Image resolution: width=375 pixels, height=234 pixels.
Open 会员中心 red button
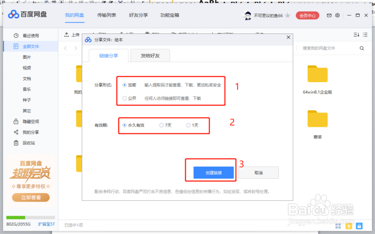coord(307,15)
